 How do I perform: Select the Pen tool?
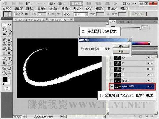pos(4,58)
